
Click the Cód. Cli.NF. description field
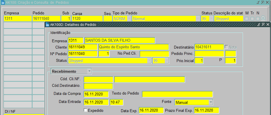coord(150,80)
